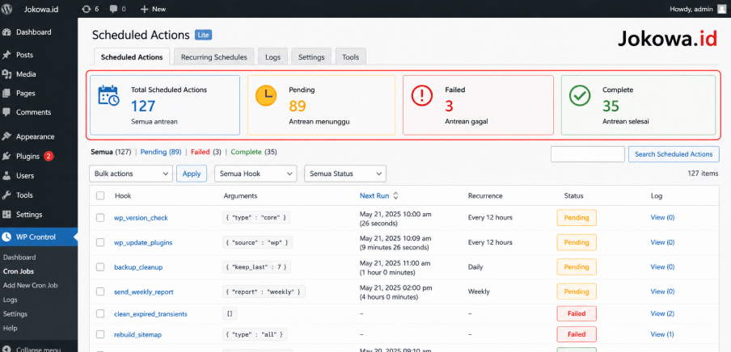Open Logs item under WP Crontrol
Viewport: 731px width, 352px height.
10,300
